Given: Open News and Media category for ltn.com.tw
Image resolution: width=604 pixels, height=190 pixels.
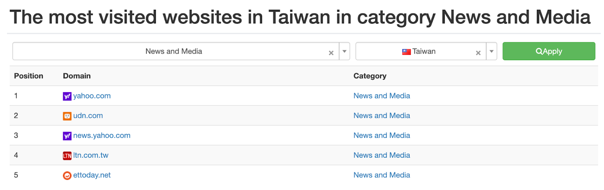Looking at the screenshot, I should (382, 155).
